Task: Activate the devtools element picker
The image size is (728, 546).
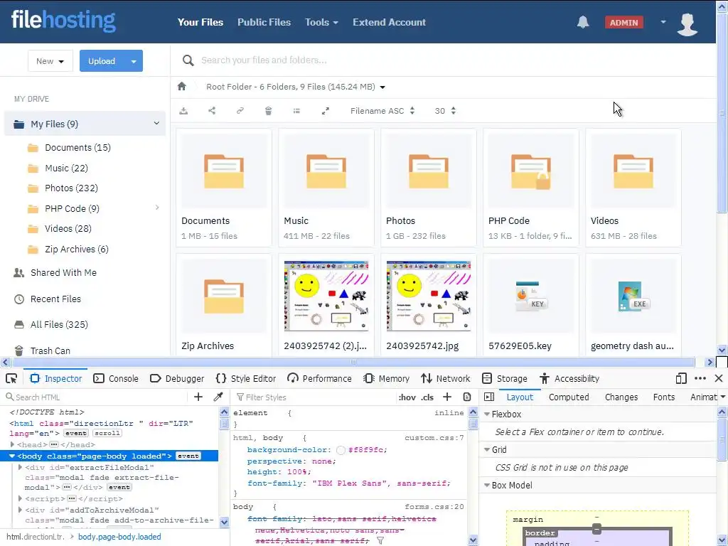Action: click(11, 378)
